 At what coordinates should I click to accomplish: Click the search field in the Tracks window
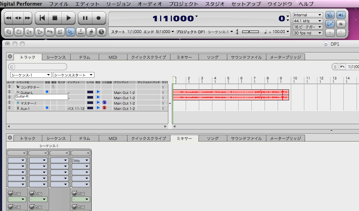coord(38,67)
